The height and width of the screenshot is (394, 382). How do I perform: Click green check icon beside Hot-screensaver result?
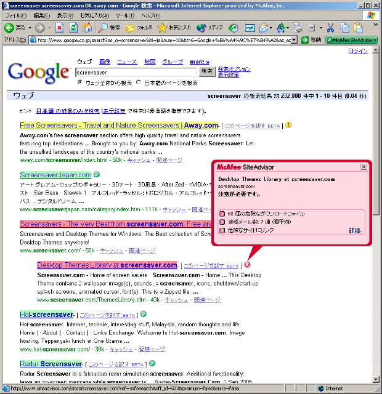pos(144,314)
